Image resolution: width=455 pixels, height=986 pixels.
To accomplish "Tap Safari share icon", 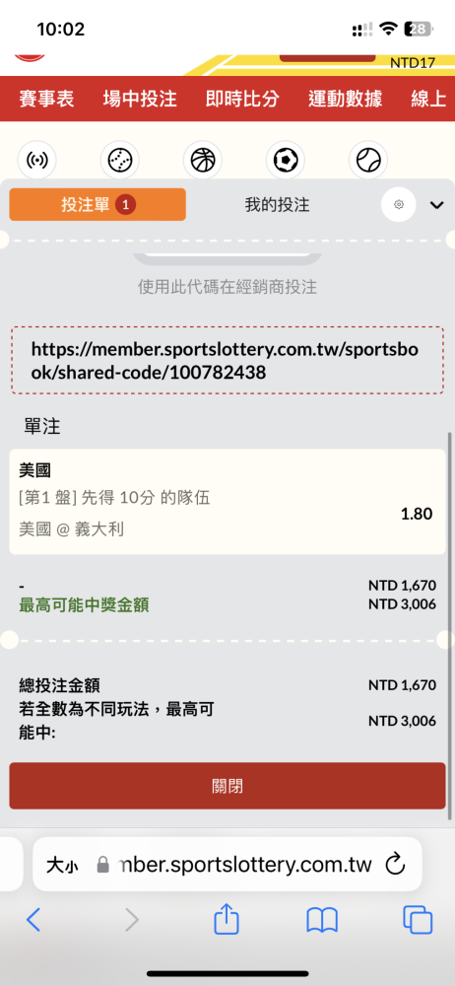I will click(x=227, y=921).
